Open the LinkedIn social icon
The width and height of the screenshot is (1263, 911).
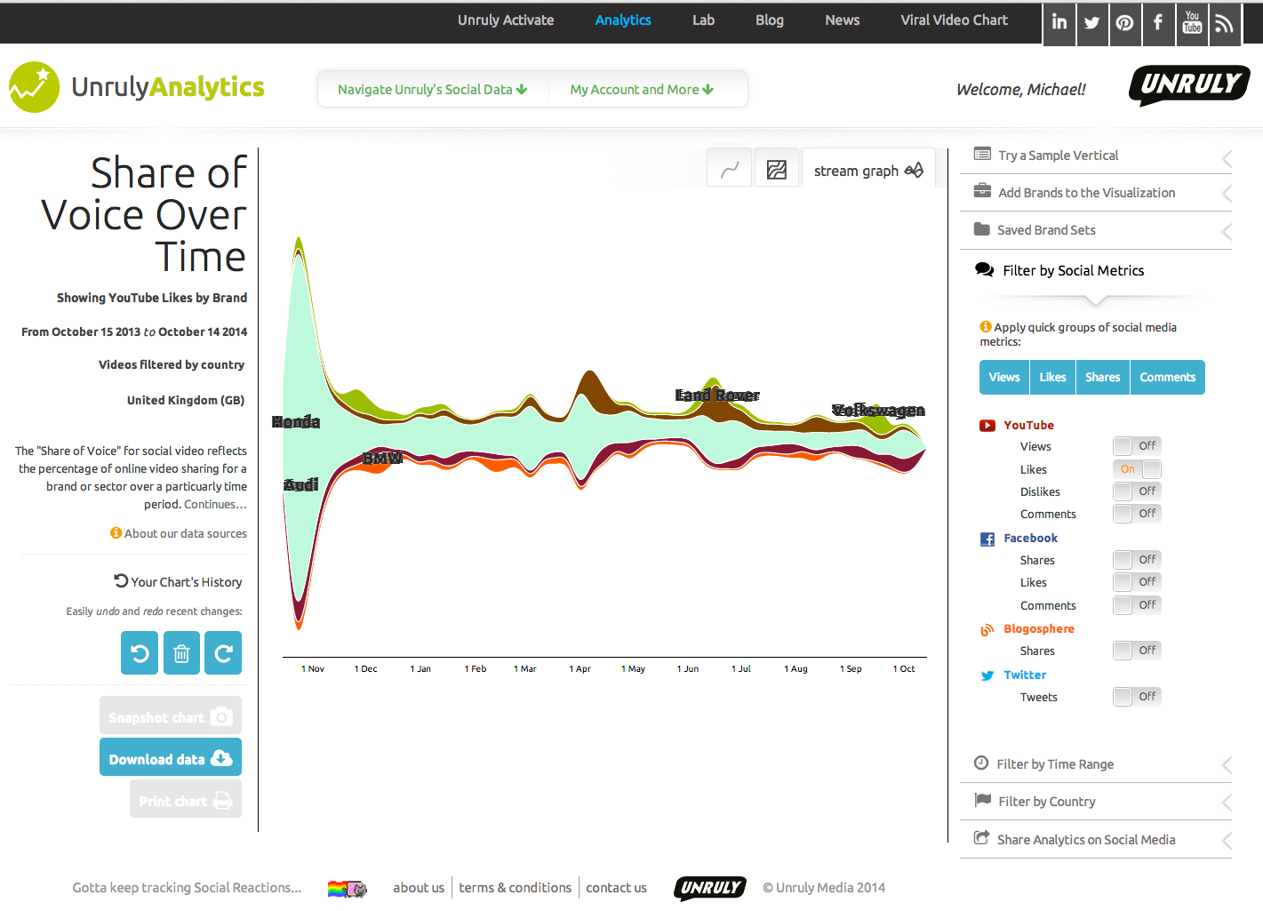coord(1059,22)
